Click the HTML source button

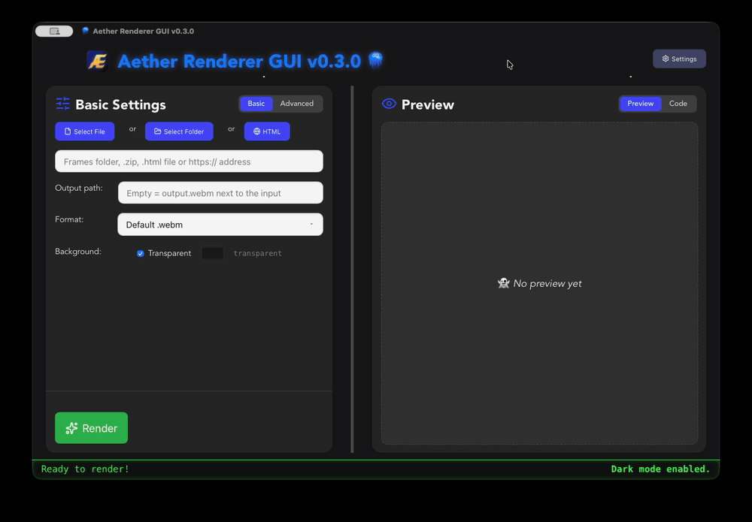pyautogui.click(x=267, y=131)
